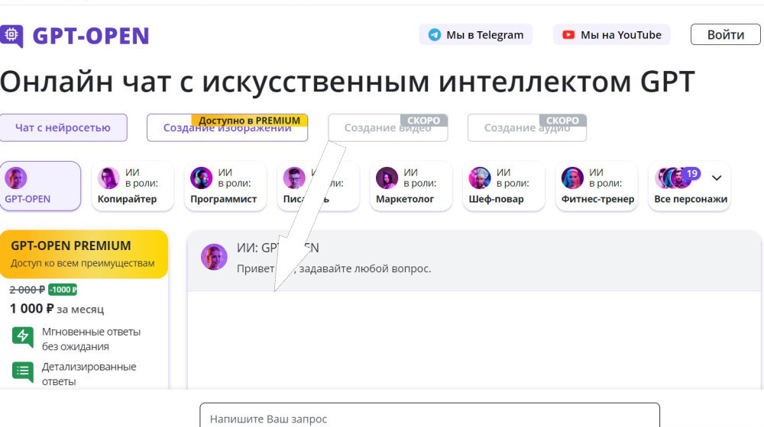Choose the Маркетолог role card

point(411,186)
